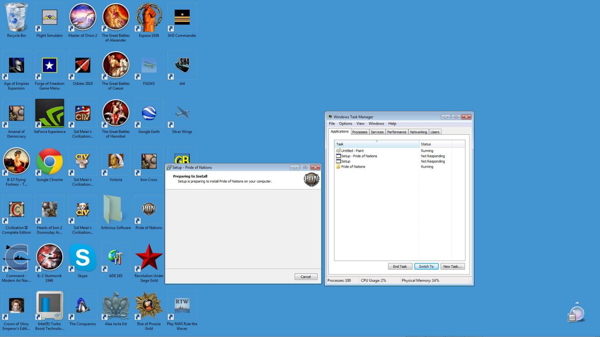Select the Pride of Nations desktop shortcut
600x337 pixels.
coord(149,210)
